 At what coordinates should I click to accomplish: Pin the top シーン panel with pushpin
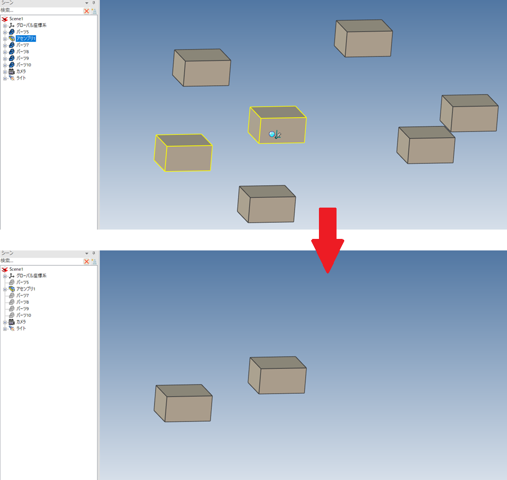click(x=93, y=3)
